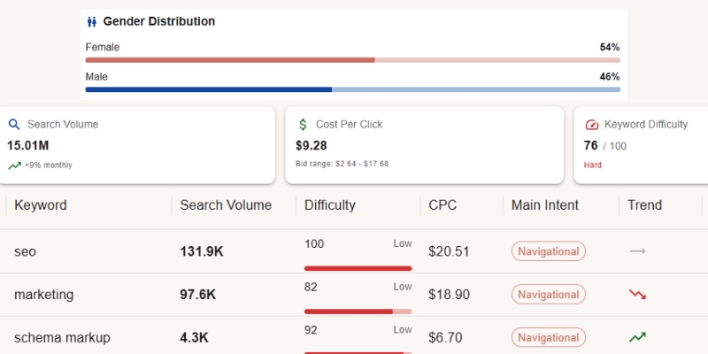Click the Keyword Difficulty gauge icon

[x=592, y=125]
